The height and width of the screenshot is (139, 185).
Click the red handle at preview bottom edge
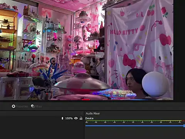(x=86, y=100)
